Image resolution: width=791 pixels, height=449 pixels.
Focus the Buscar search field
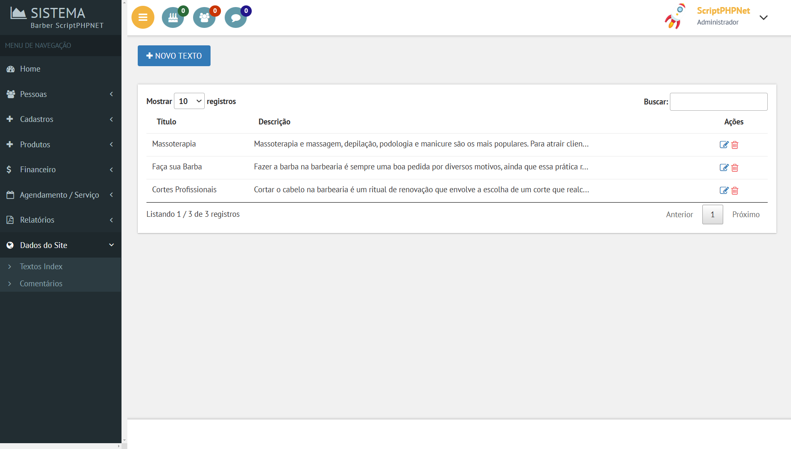point(718,102)
